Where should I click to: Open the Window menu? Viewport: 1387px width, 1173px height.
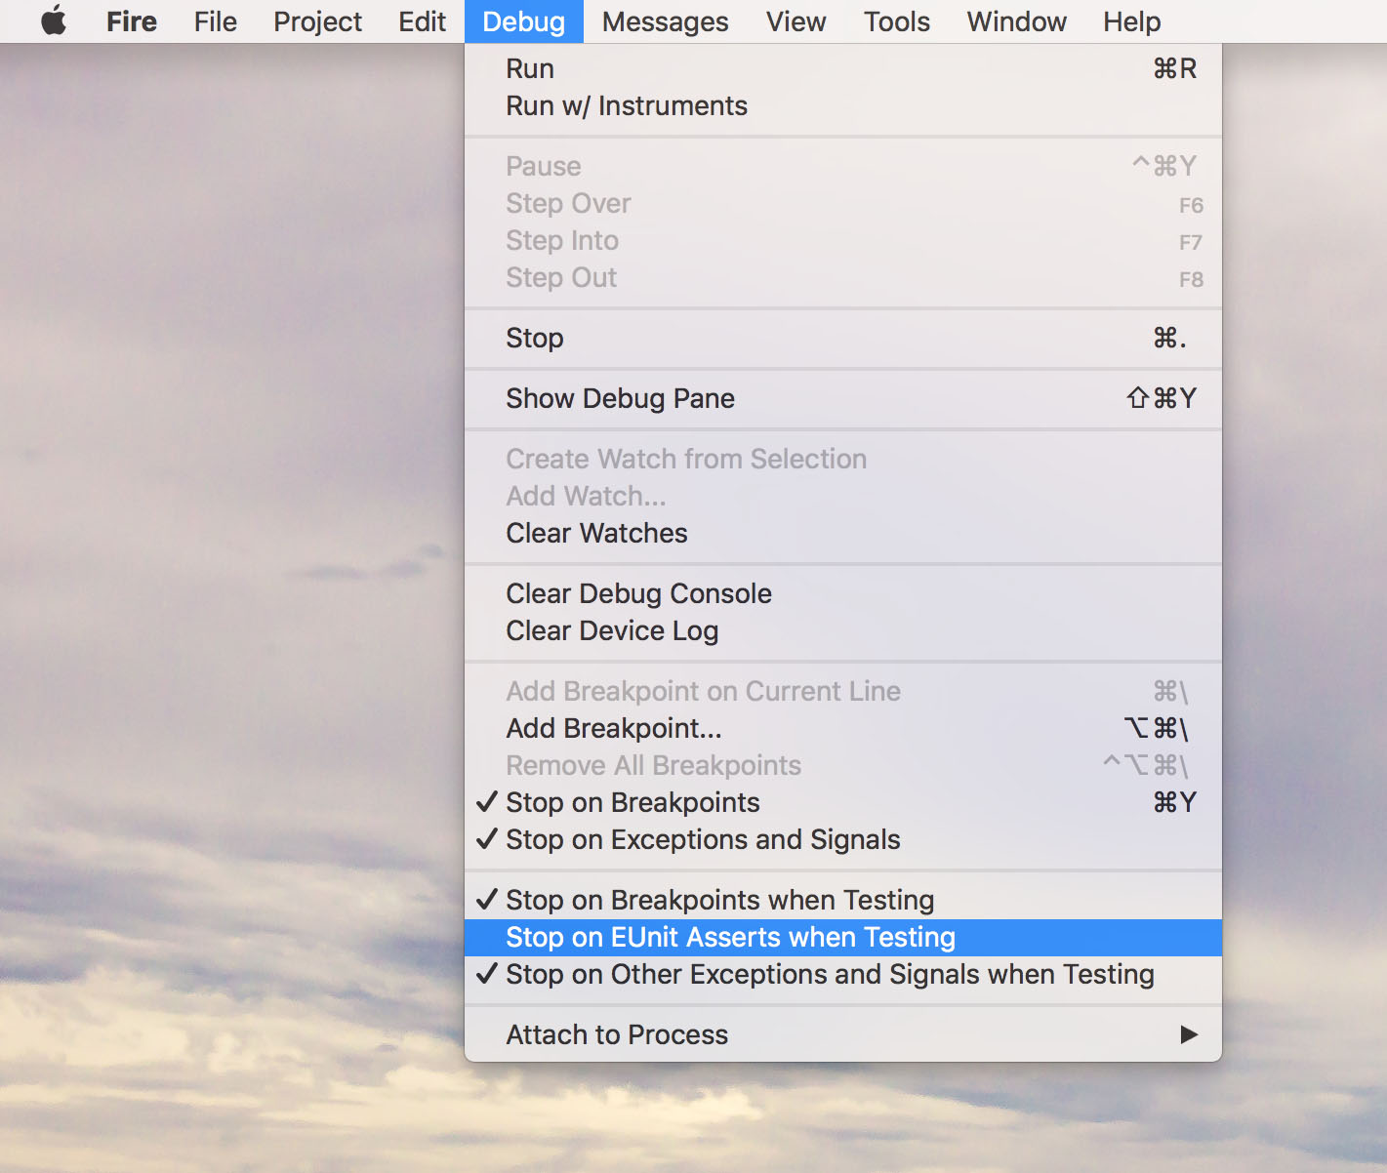pyautogui.click(x=1017, y=21)
